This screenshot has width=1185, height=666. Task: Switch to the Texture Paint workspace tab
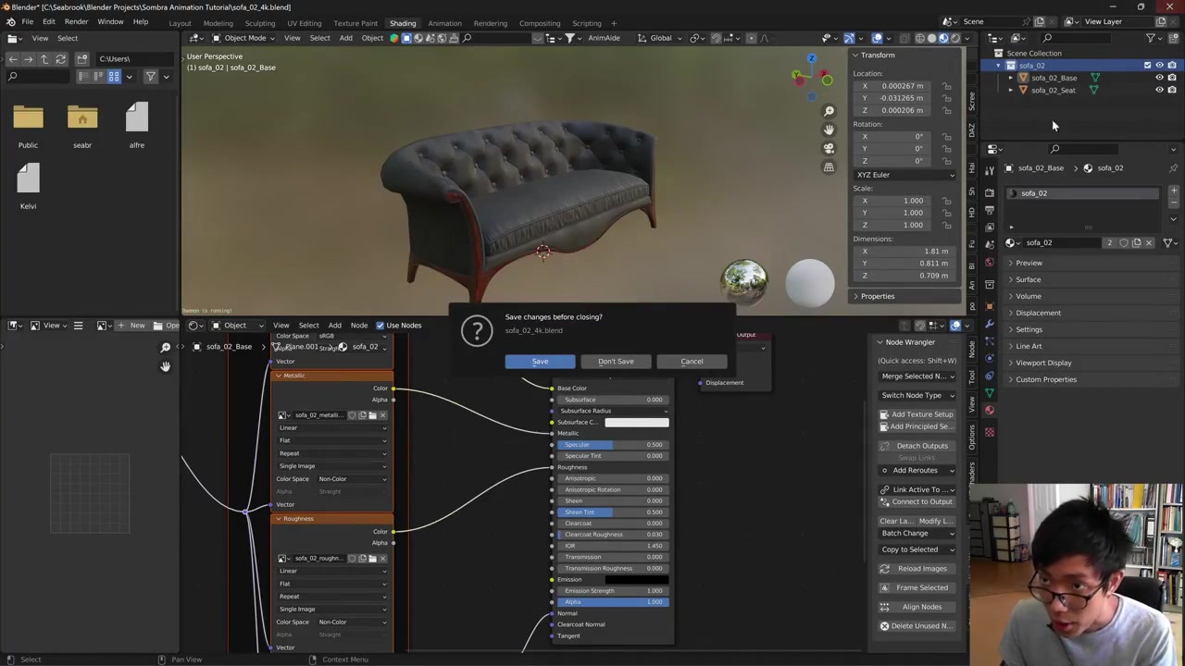(355, 23)
